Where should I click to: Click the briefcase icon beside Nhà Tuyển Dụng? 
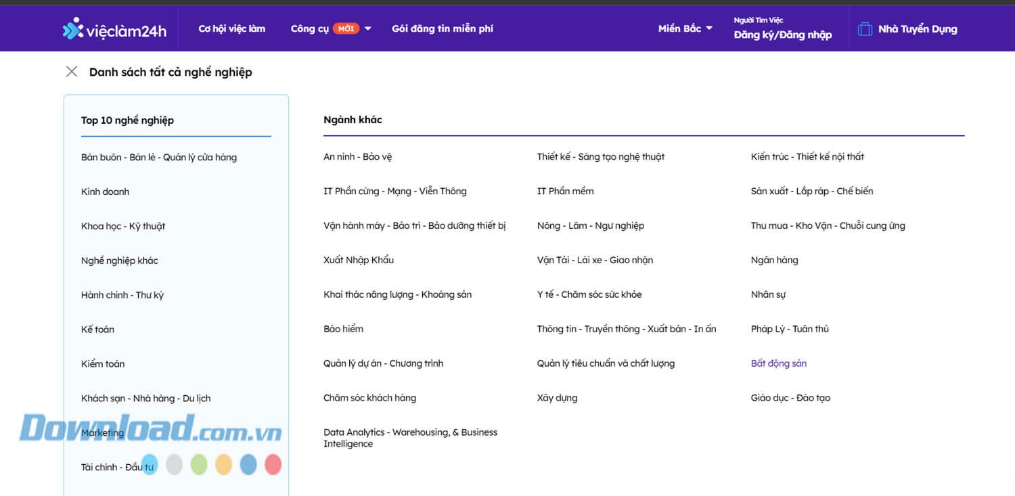pyautogui.click(x=864, y=29)
